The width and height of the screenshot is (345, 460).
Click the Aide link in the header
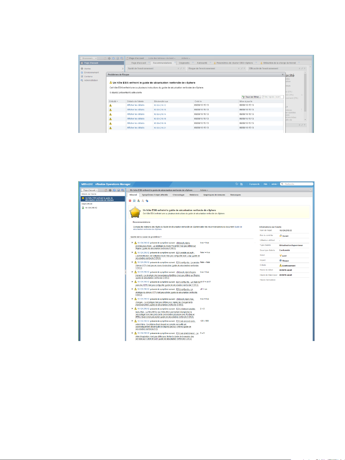coord(265,184)
